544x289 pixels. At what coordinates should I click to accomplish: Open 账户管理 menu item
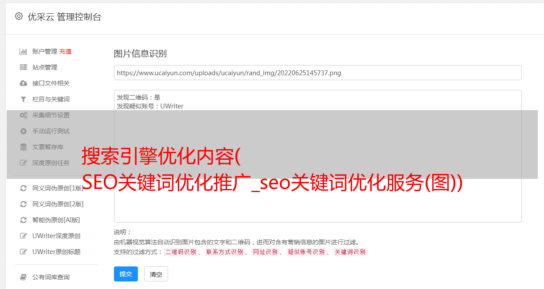tap(45, 51)
